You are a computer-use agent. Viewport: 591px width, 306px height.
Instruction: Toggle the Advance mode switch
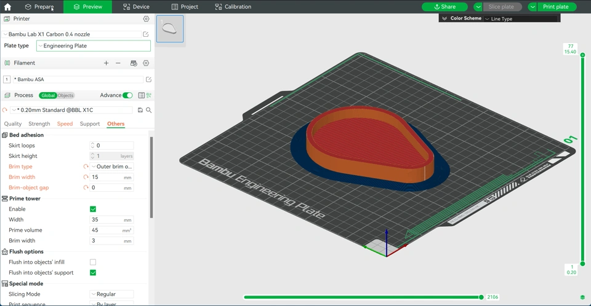click(127, 95)
